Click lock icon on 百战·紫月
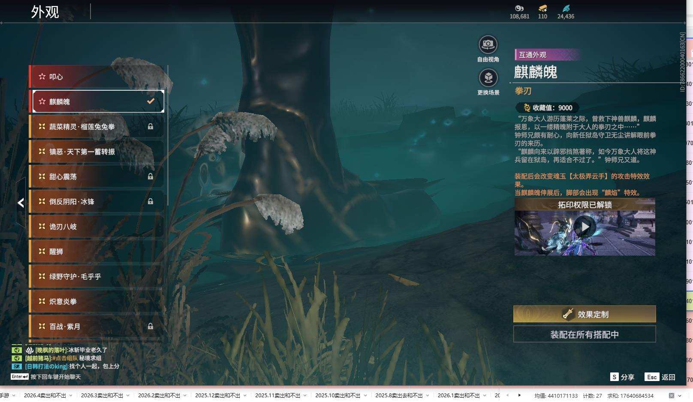 pyautogui.click(x=151, y=326)
